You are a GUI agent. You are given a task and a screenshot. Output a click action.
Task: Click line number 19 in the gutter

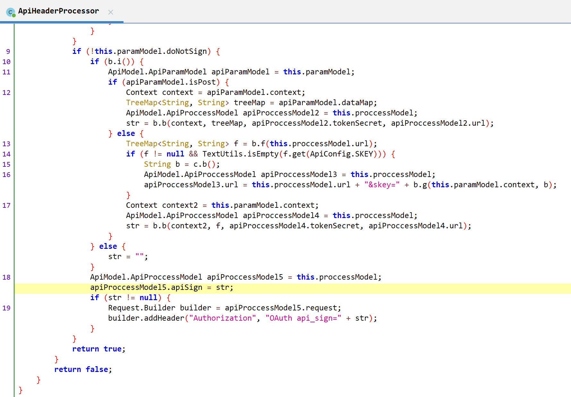6,308
